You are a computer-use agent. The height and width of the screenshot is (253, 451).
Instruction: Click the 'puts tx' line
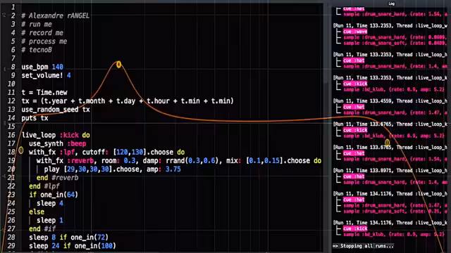pyautogui.click(x=35, y=118)
